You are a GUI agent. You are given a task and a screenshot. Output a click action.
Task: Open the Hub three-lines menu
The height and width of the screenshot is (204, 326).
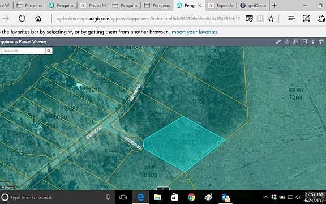point(291,18)
